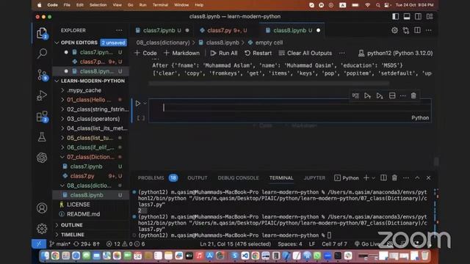Click the Go Live status bar button

click(367, 244)
